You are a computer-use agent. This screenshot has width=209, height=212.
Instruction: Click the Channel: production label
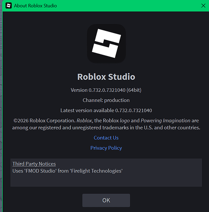106,100
